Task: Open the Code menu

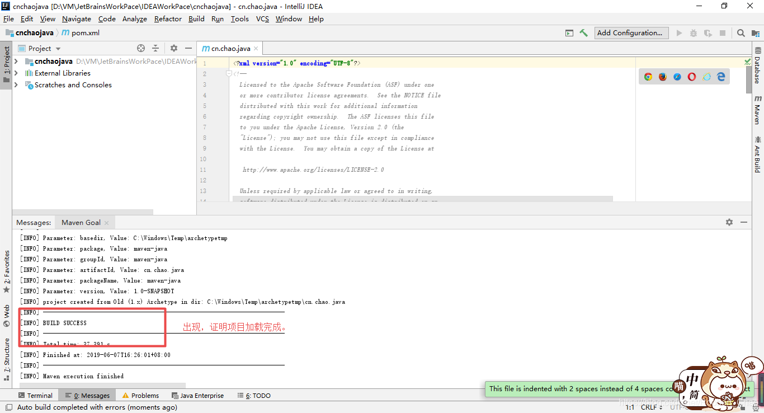Action: (x=107, y=19)
